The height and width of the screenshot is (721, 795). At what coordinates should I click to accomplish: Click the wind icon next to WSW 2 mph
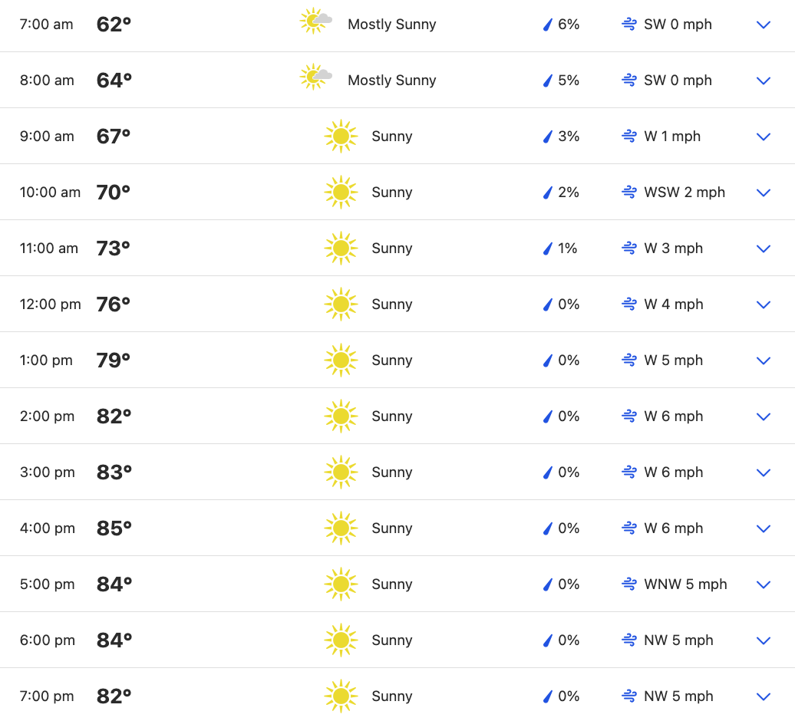[x=629, y=193]
